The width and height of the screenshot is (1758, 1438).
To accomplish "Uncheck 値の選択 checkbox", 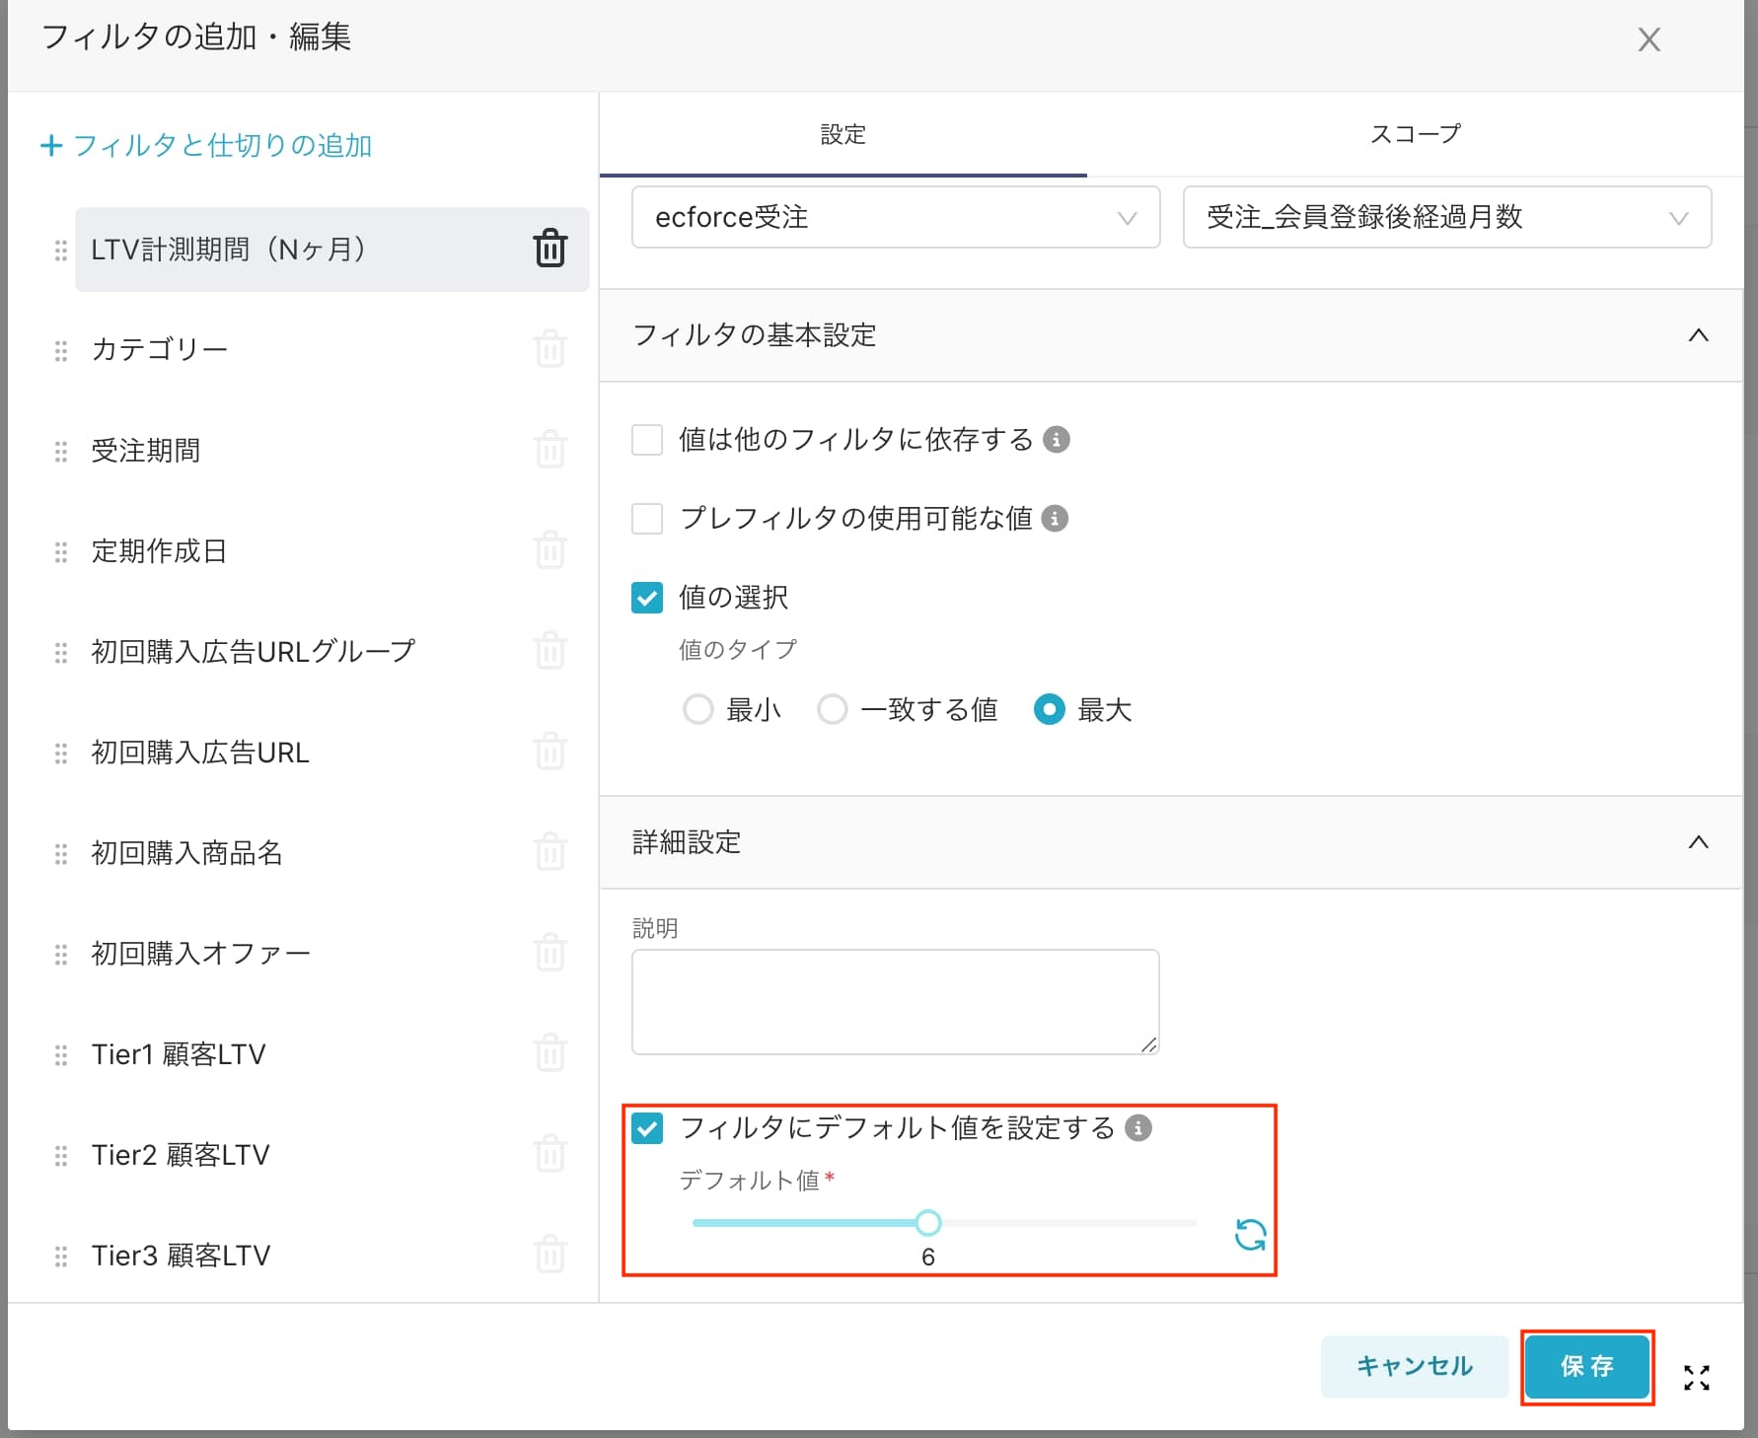I will tap(647, 598).
